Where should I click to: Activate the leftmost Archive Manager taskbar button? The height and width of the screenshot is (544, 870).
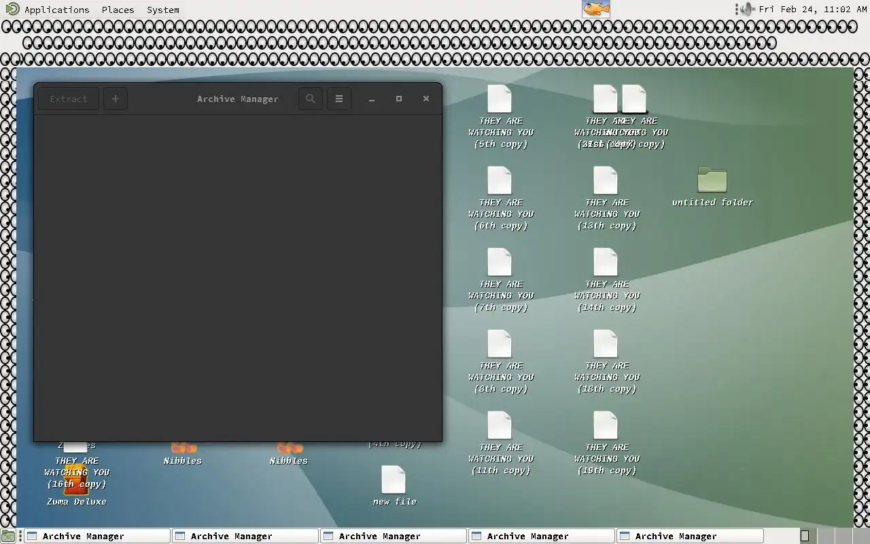[97, 536]
